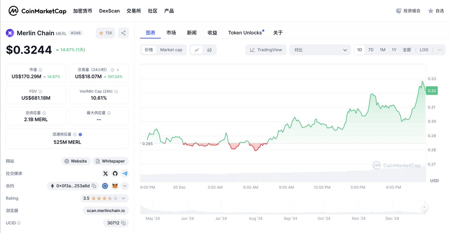Set chart range to 7D
This screenshot has height=233, width=450.
371,50
